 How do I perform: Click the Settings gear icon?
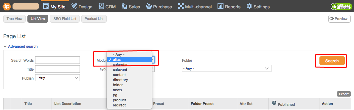point(249,6)
